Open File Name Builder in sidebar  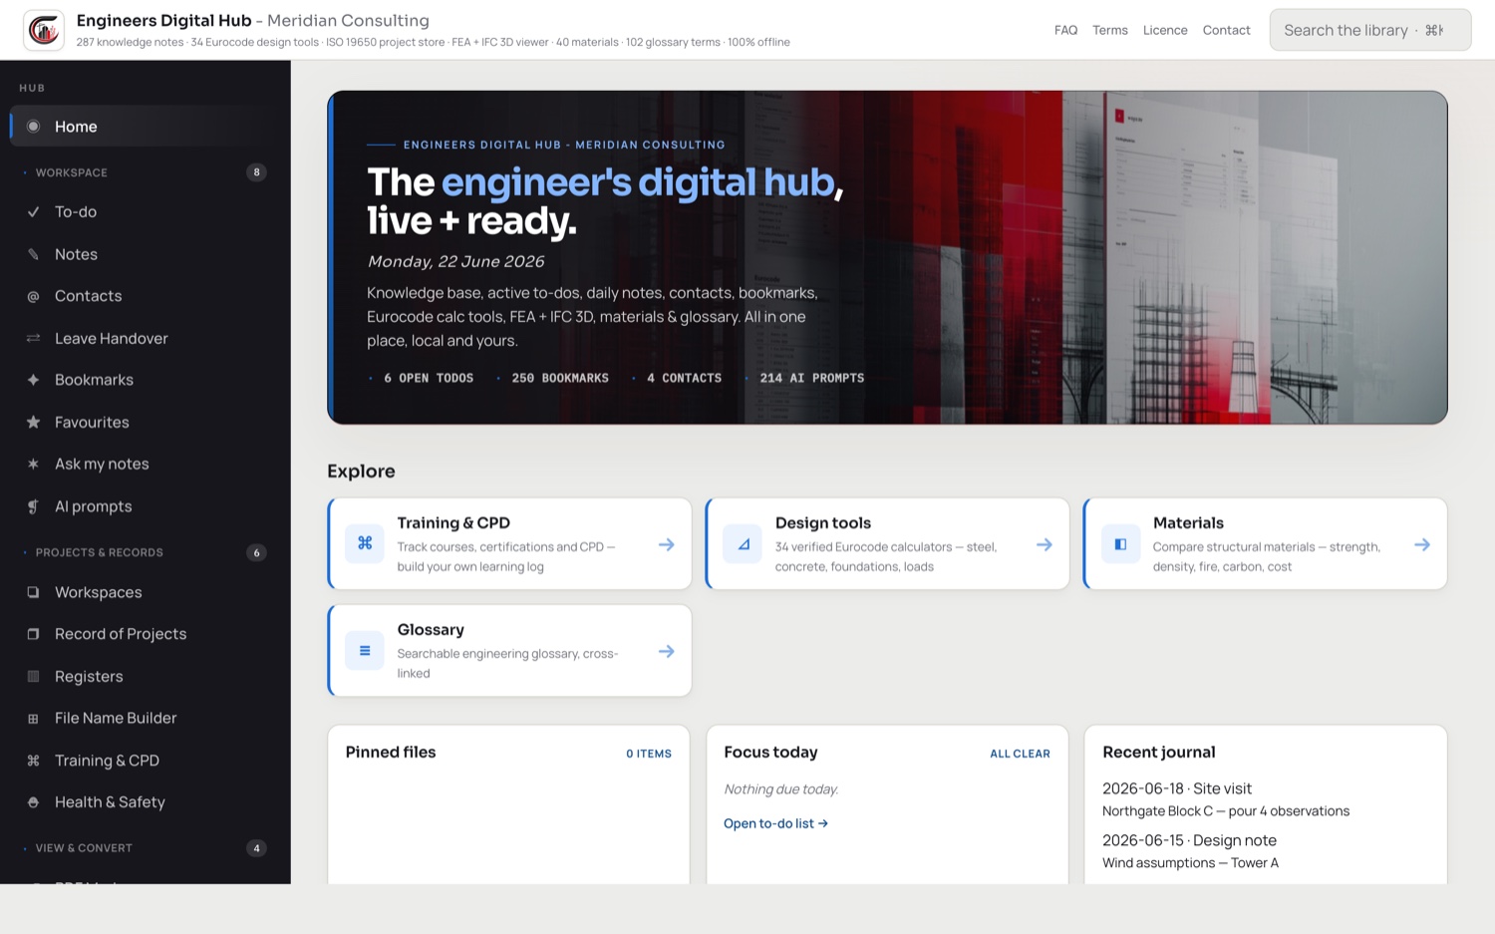[146, 718]
